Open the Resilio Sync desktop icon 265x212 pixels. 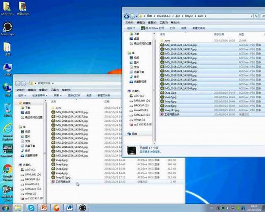8,29
